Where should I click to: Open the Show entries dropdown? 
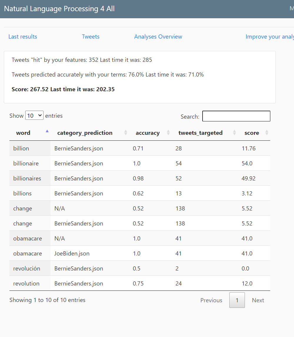(34, 116)
